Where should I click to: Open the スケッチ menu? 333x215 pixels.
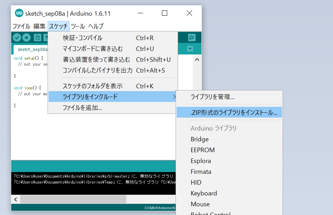point(58,26)
